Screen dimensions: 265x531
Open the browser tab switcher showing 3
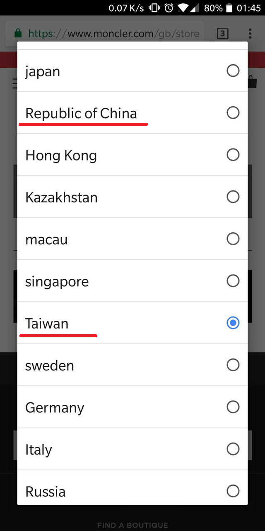(223, 34)
